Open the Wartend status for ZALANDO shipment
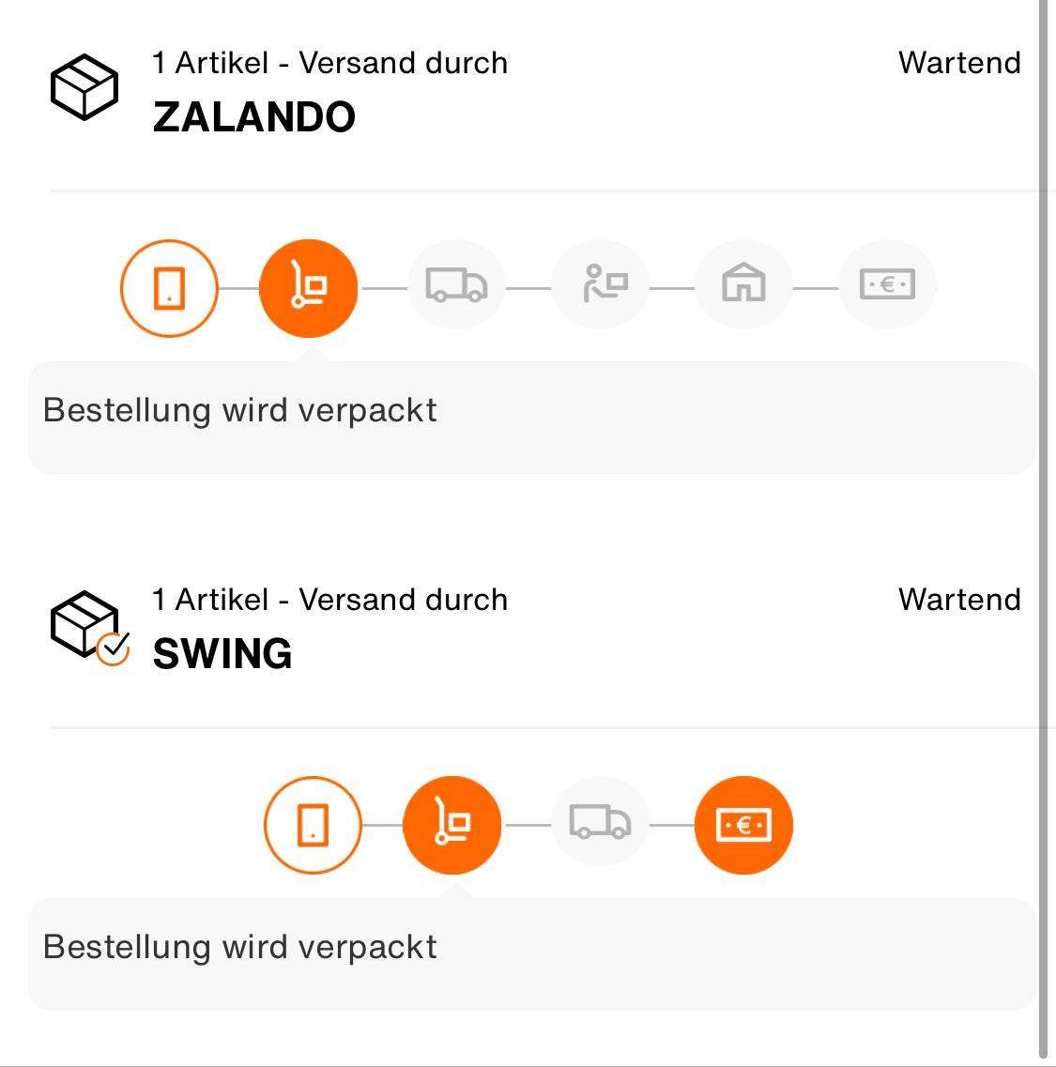This screenshot has width=1056, height=1067. [x=959, y=63]
